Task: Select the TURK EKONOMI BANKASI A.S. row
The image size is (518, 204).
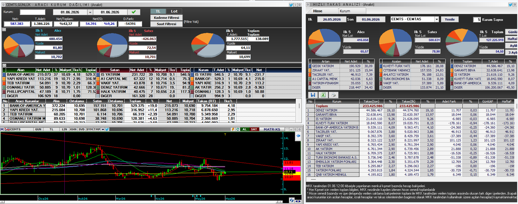Action: 412,158
